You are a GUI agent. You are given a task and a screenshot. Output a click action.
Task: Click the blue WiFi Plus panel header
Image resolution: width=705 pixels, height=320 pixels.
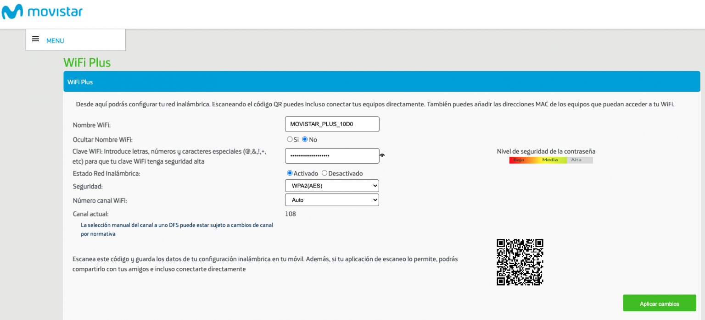point(381,82)
